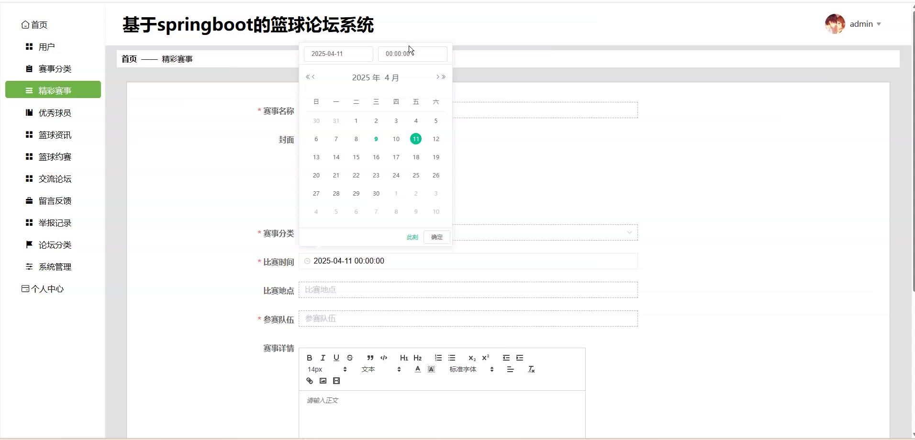This screenshot has height=440, width=915.
Task: Select April 9 (today) in the calendar
Action: click(376, 139)
